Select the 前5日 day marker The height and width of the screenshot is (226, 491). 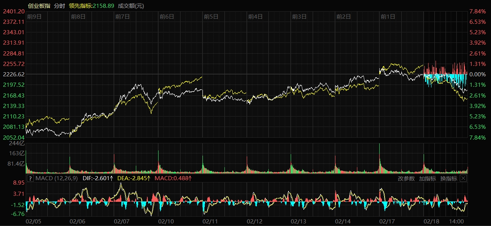pos(211,16)
